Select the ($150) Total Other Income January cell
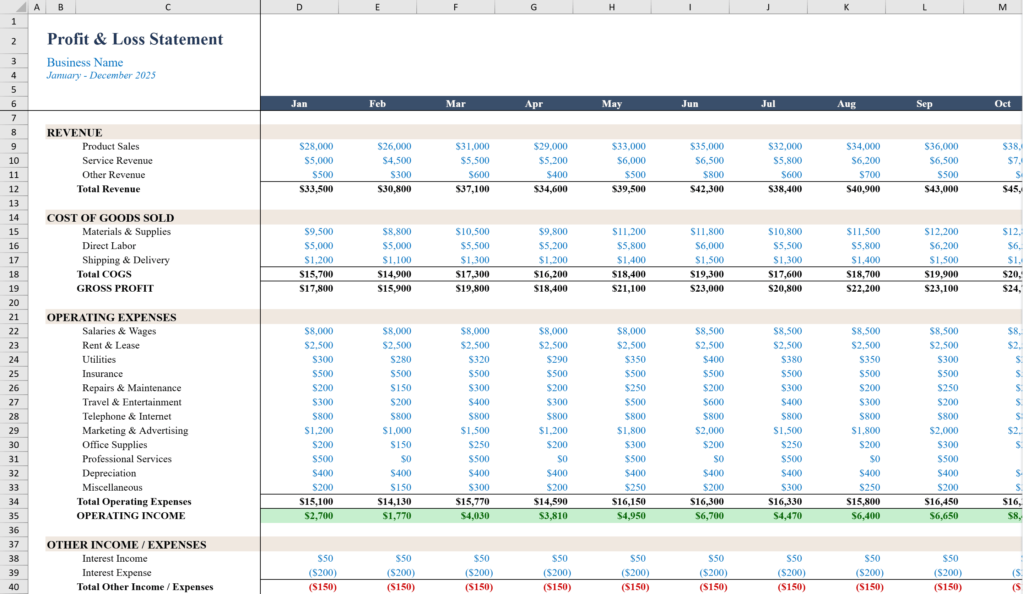Viewport: 1023px width, 594px height. [322, 587]
